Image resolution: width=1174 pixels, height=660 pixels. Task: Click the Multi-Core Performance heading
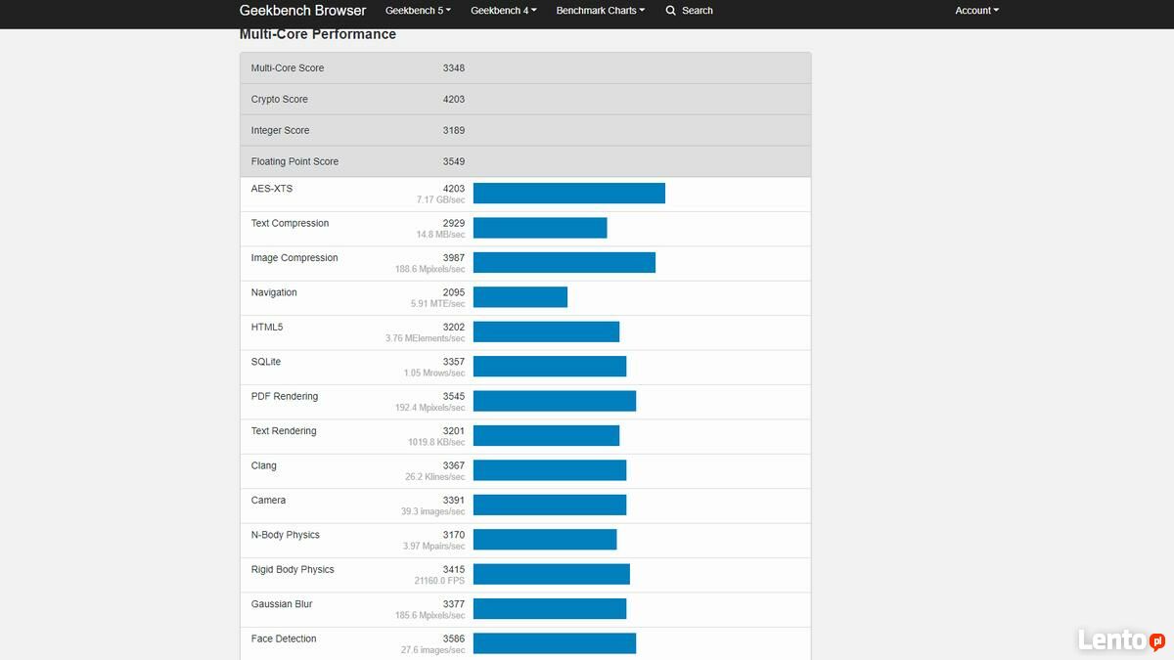(x=317, y=34)
